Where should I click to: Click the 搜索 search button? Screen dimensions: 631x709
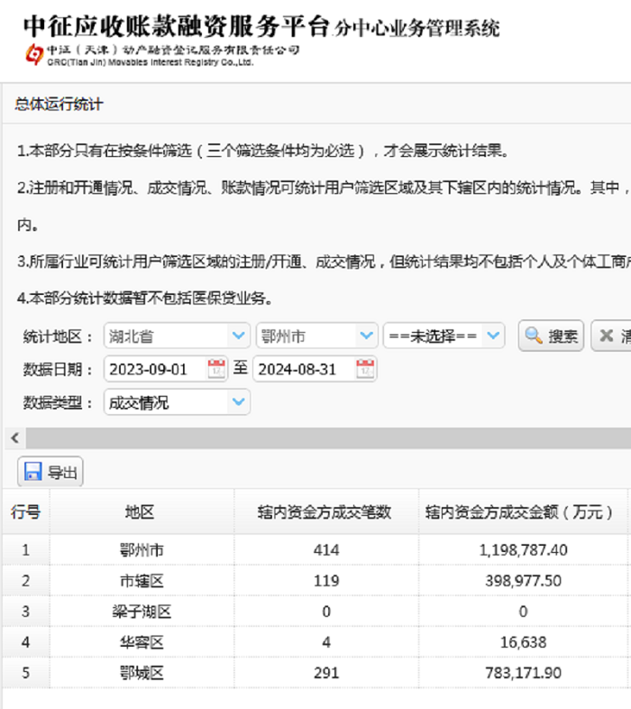[x=551, y=336]
